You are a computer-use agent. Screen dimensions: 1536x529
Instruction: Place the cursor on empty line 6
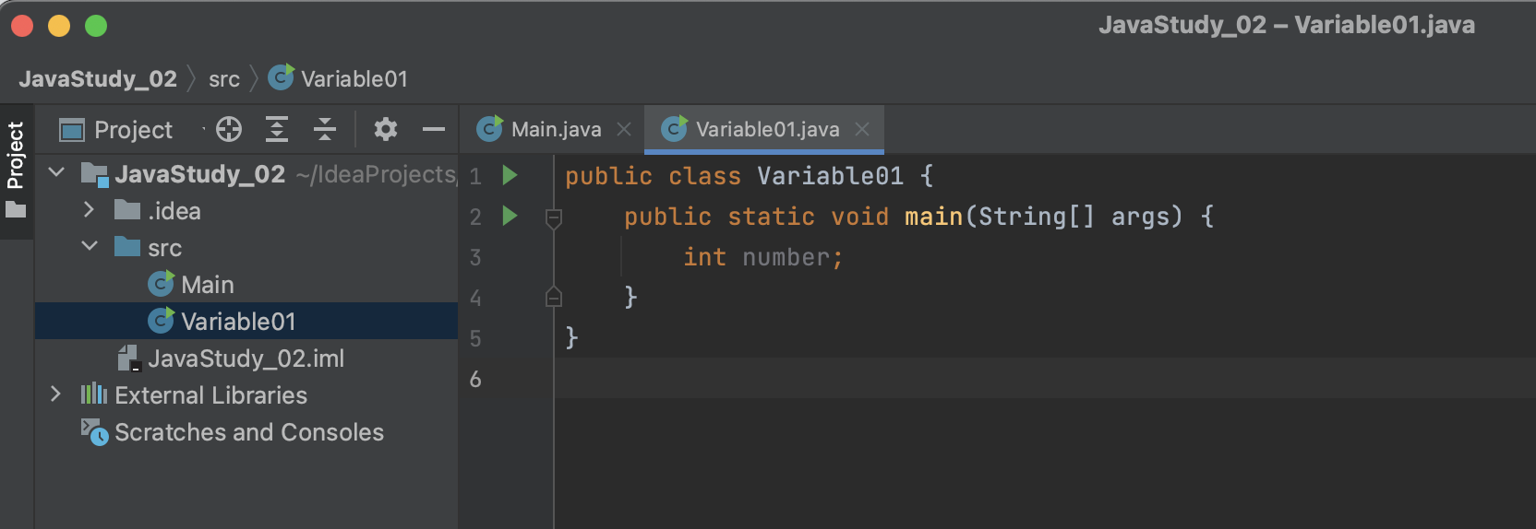click(1045, 378)
